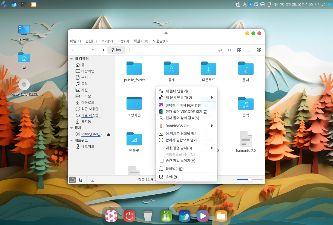This screenshot has height=225, width=333.
Task: Toggle the location entry icon
Action: click(220, 50)
